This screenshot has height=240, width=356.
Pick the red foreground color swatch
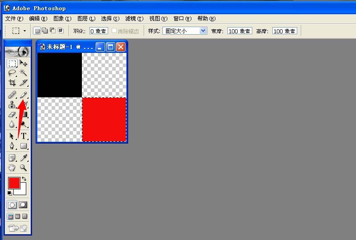(14, 183)
